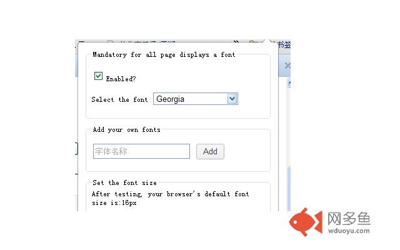Screen dimensions: 400x250
Task: Click the Select the font label
Action: click(119, 99)
